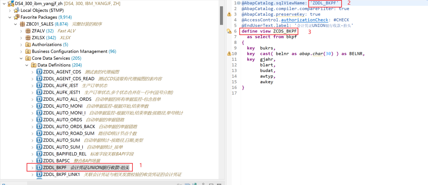Expand the ZDDL_AUTO_MONI_I tree node
Viewport: 428px width, 185px height.
pos(32,113)
